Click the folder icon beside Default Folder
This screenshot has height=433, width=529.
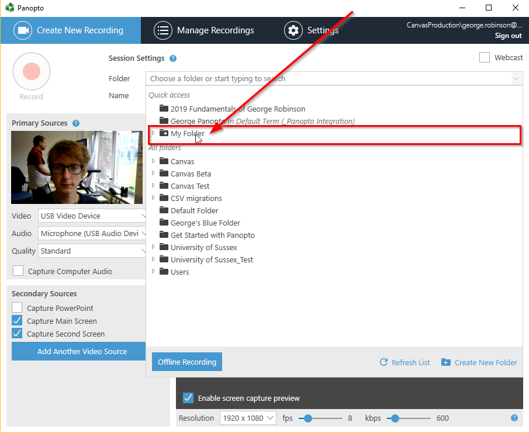pyautogui.click(x=164, y=210)
